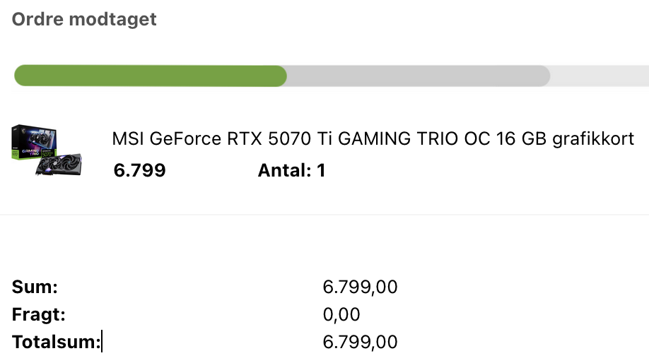The width and height of the screenshot is (649, 363).
Task: Select the Fragt amount 0,00
Action: click(x=341, y=314)
